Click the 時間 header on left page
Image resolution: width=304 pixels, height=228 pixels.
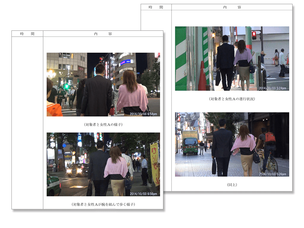[27, 34]
